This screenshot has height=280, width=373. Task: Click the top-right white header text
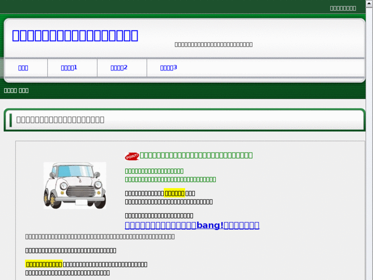click(x=343, y=8)
